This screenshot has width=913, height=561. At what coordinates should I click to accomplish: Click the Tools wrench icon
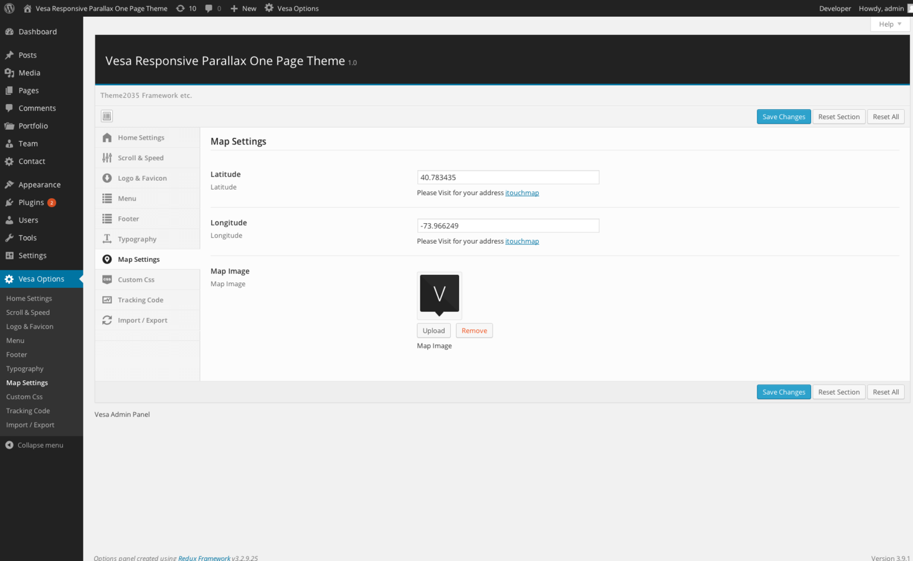click(x=9, y=237)
